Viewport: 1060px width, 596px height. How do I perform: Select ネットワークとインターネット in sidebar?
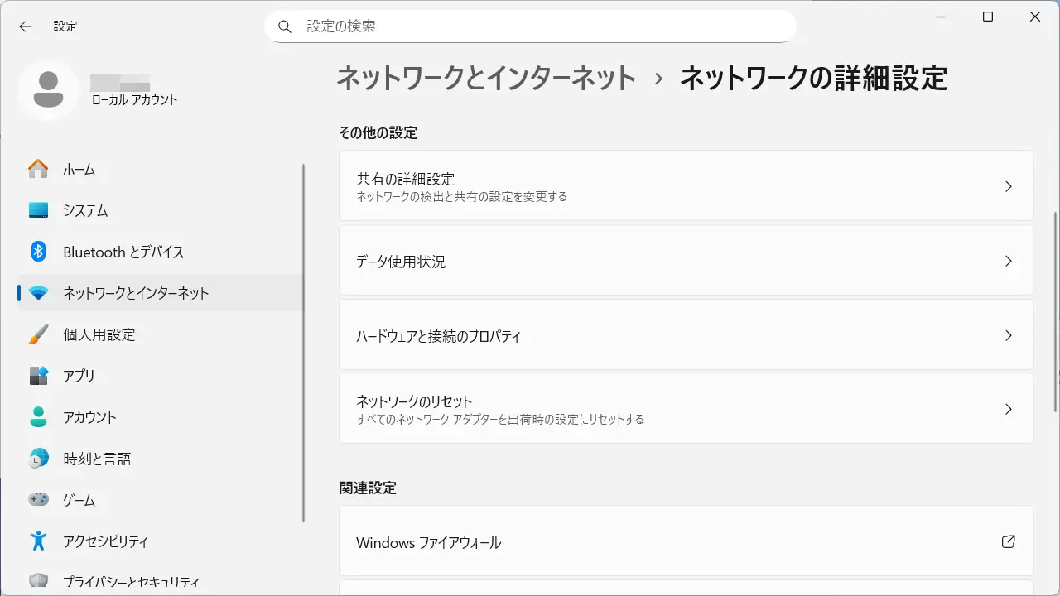coord(136,293)
